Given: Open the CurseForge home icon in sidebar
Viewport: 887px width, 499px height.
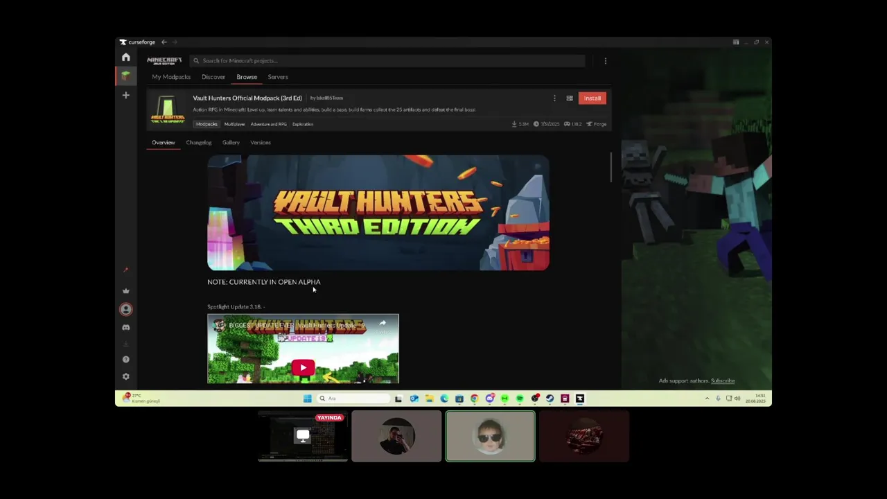Looking at the screenshot, I should (125, 58).
